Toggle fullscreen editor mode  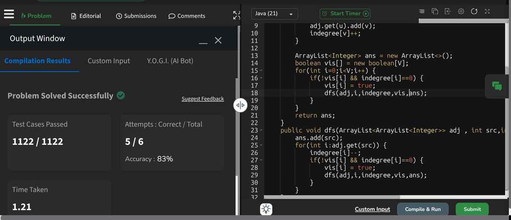[487, 11]
